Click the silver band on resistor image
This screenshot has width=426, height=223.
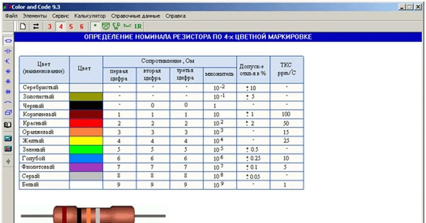point(98,215)
